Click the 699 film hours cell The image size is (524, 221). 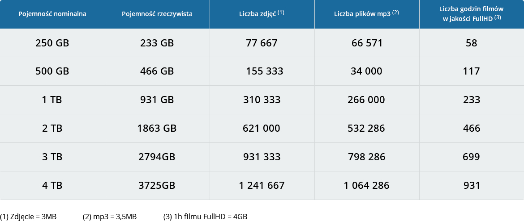(472, 157)
